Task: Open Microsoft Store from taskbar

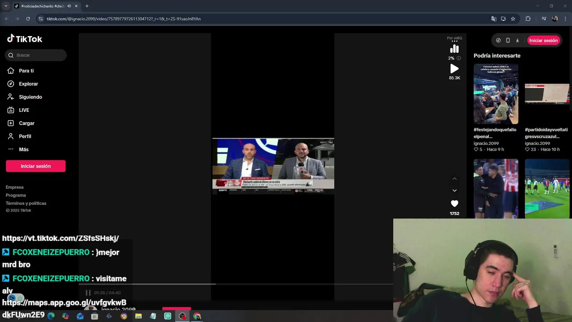Action: (x=94, y=316)
